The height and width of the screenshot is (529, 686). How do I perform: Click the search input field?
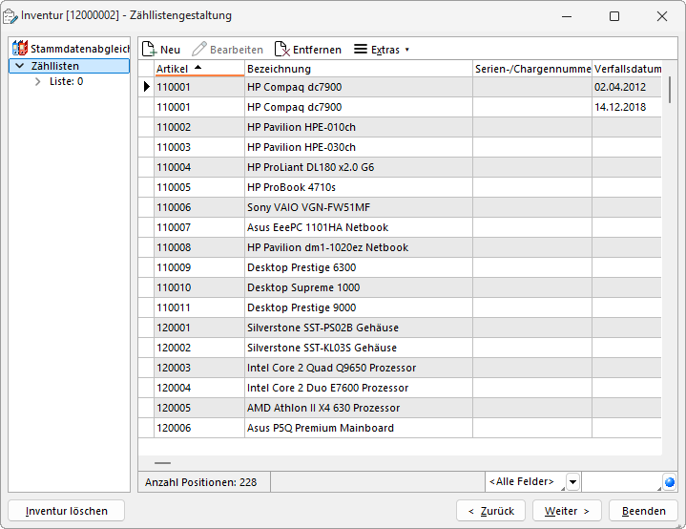pyautogui.click(x=622, y=482)
